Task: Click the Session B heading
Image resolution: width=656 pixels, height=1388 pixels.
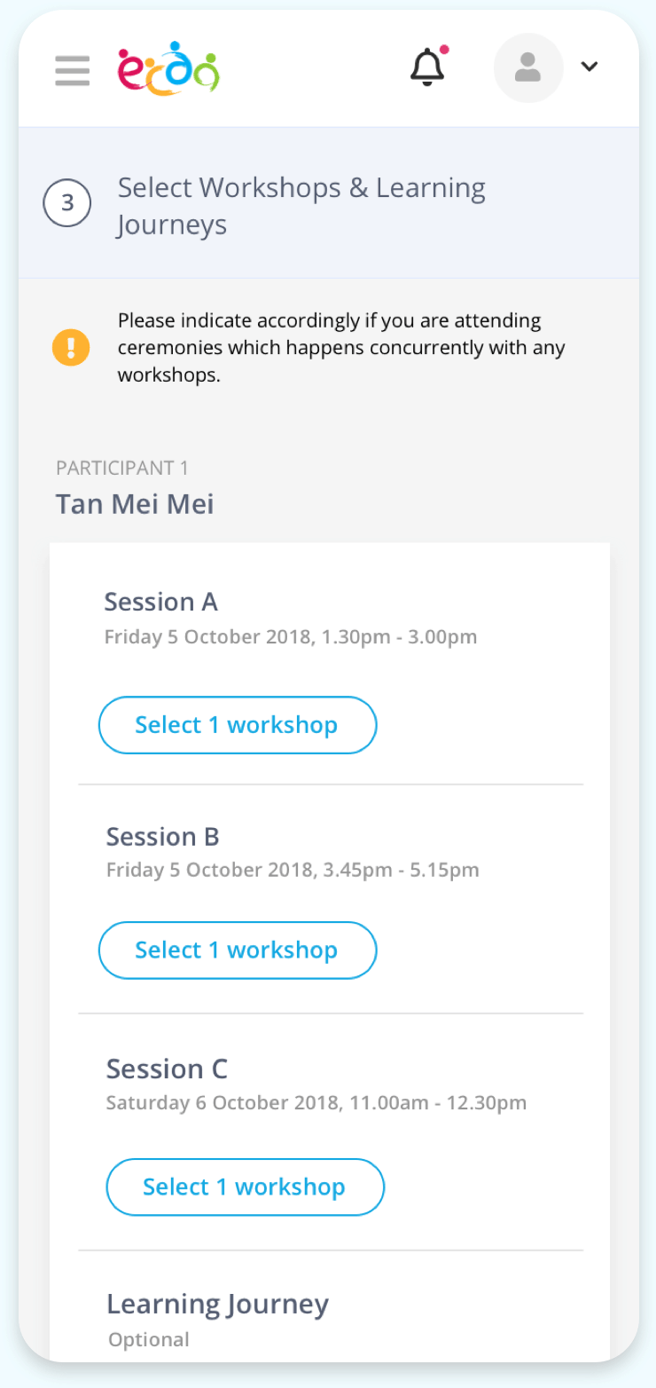Action: (162, 837)
